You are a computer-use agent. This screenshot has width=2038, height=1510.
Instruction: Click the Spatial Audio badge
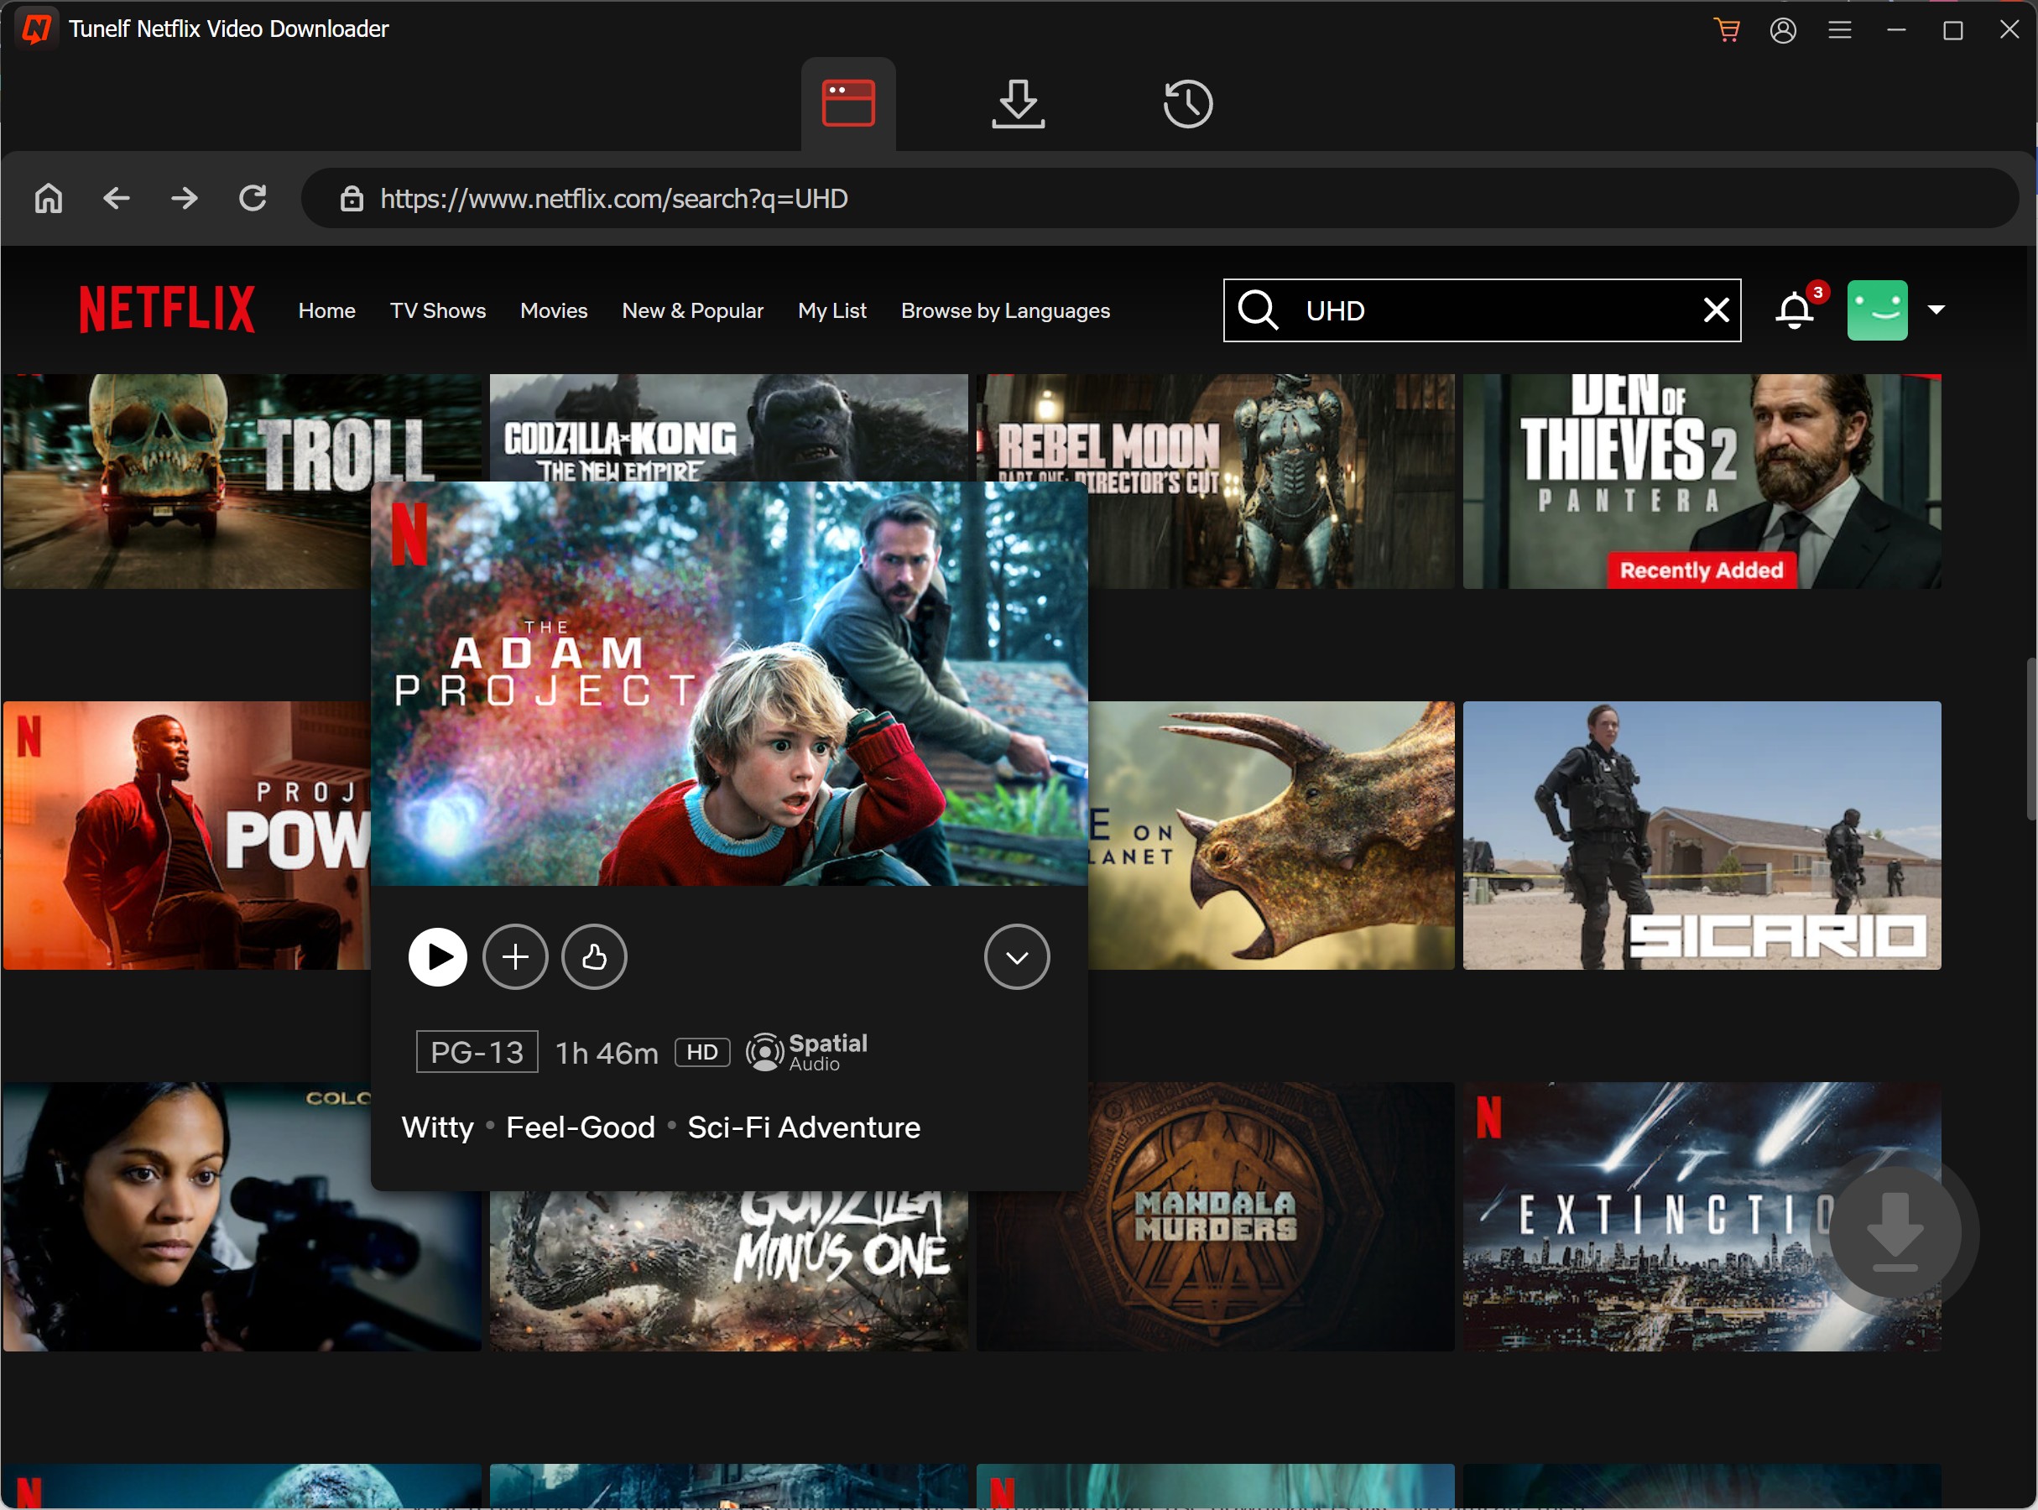(x=805, y=1052)
